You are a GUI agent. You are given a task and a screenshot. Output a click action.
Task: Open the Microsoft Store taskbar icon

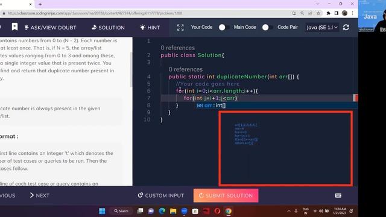click(195, 211)
